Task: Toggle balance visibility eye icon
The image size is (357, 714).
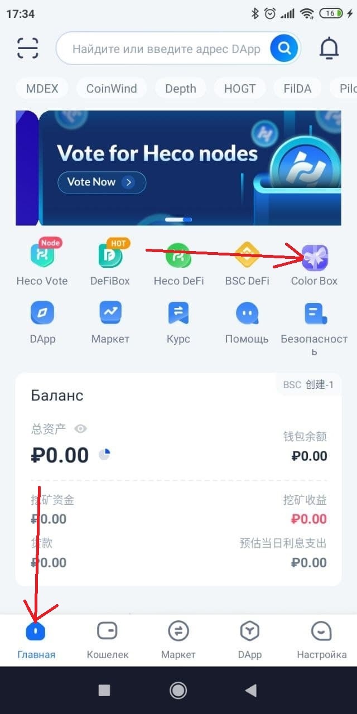Action: pyautogui.click(x=81, y=429)
